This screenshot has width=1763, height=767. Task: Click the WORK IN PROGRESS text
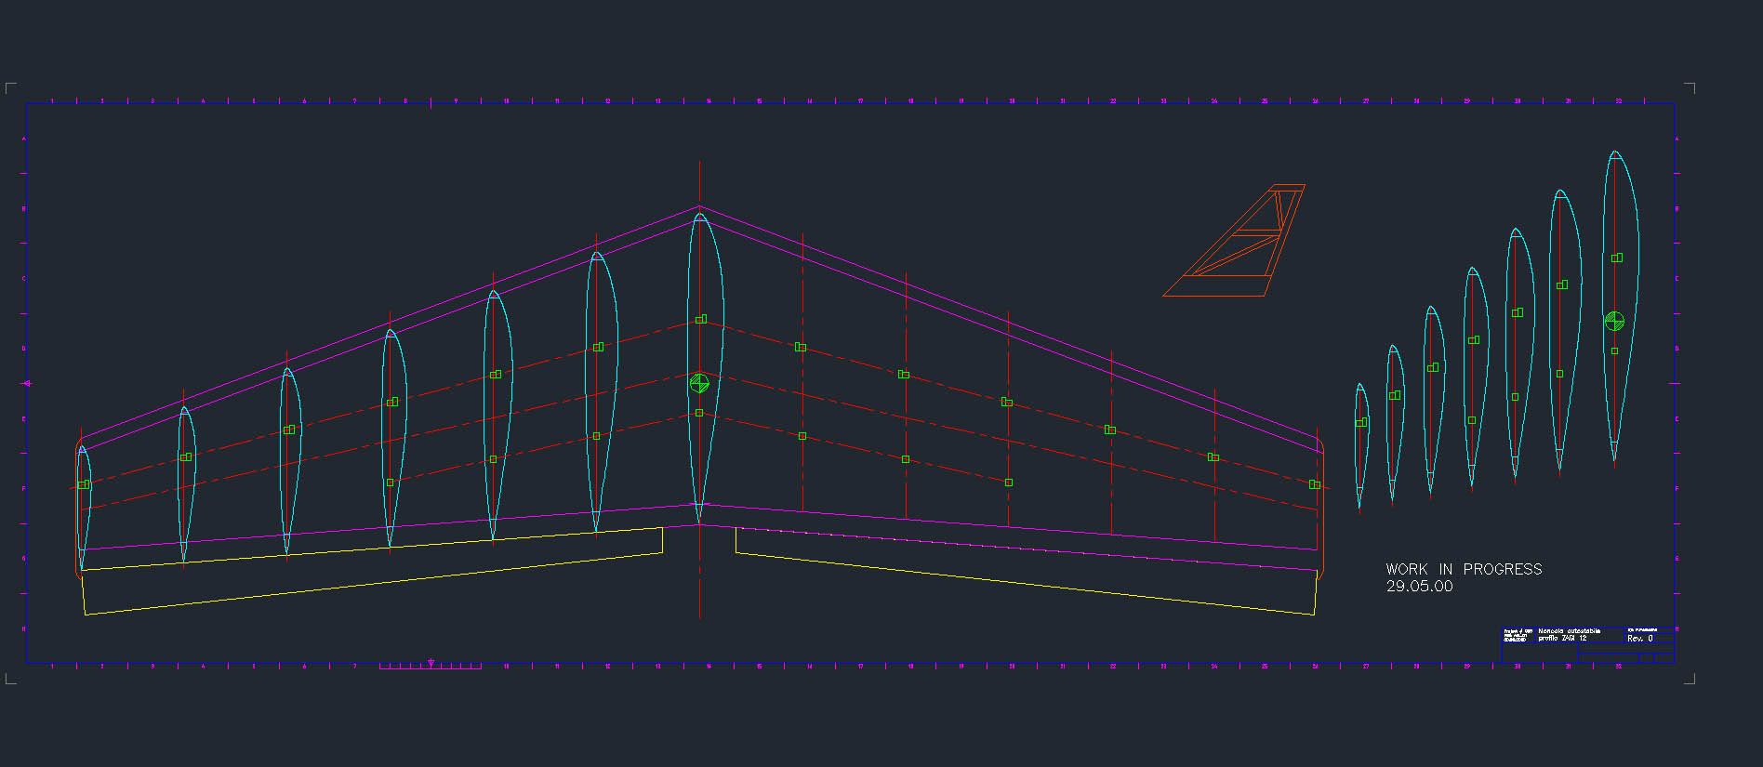[1464, 569]
